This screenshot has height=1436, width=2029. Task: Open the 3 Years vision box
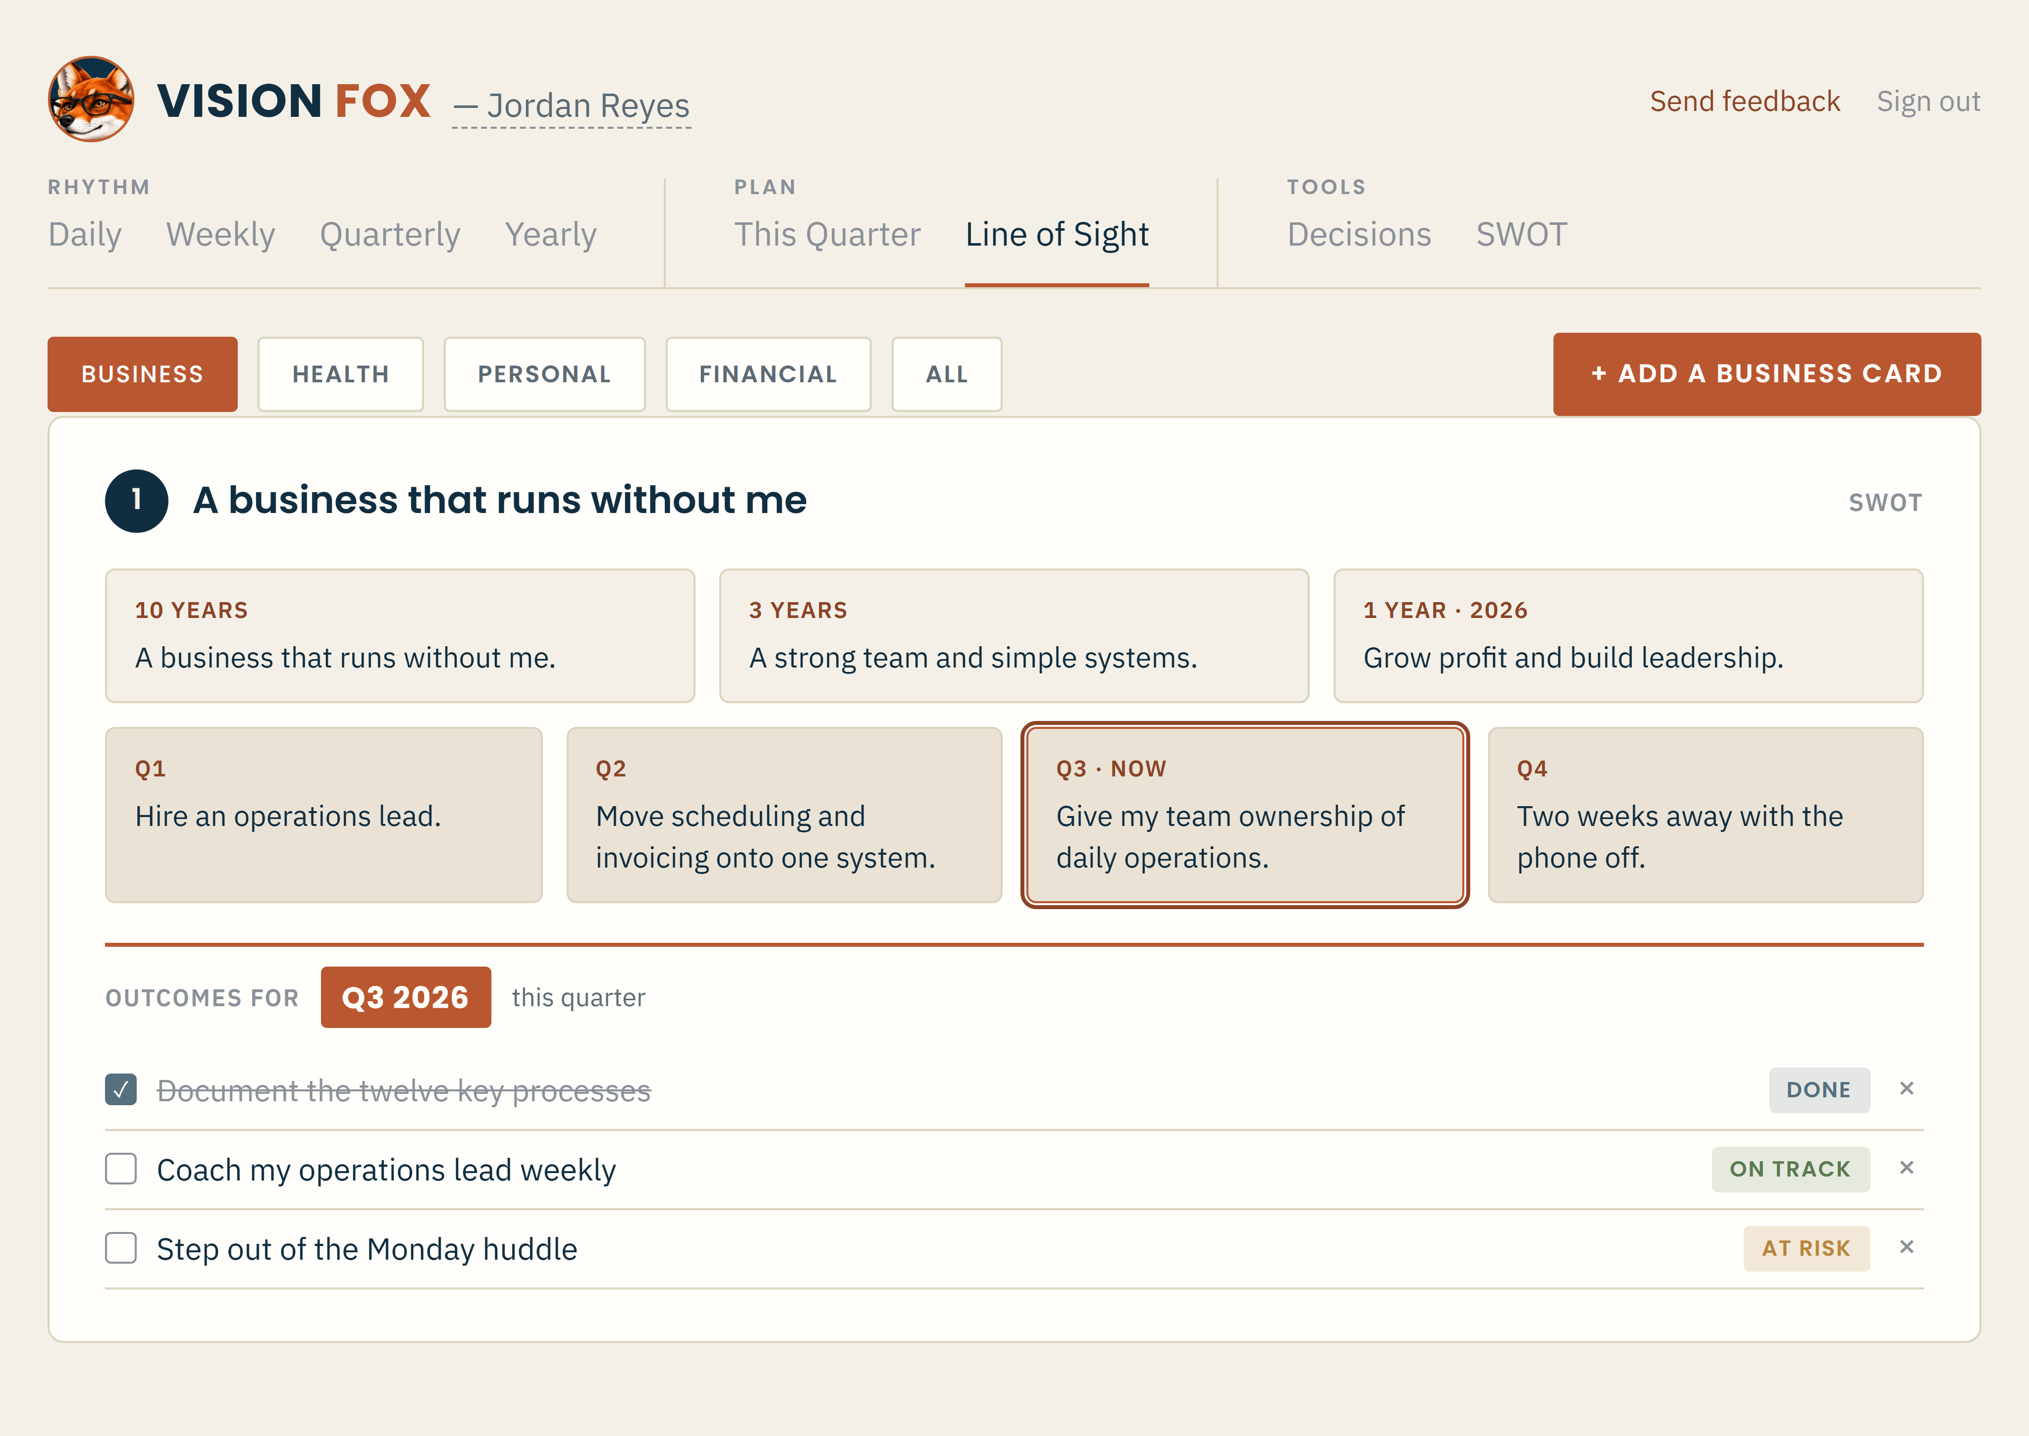[x=1014, y=636]
